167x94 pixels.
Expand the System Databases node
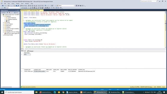pyautogui.click(x=5, y=18)
